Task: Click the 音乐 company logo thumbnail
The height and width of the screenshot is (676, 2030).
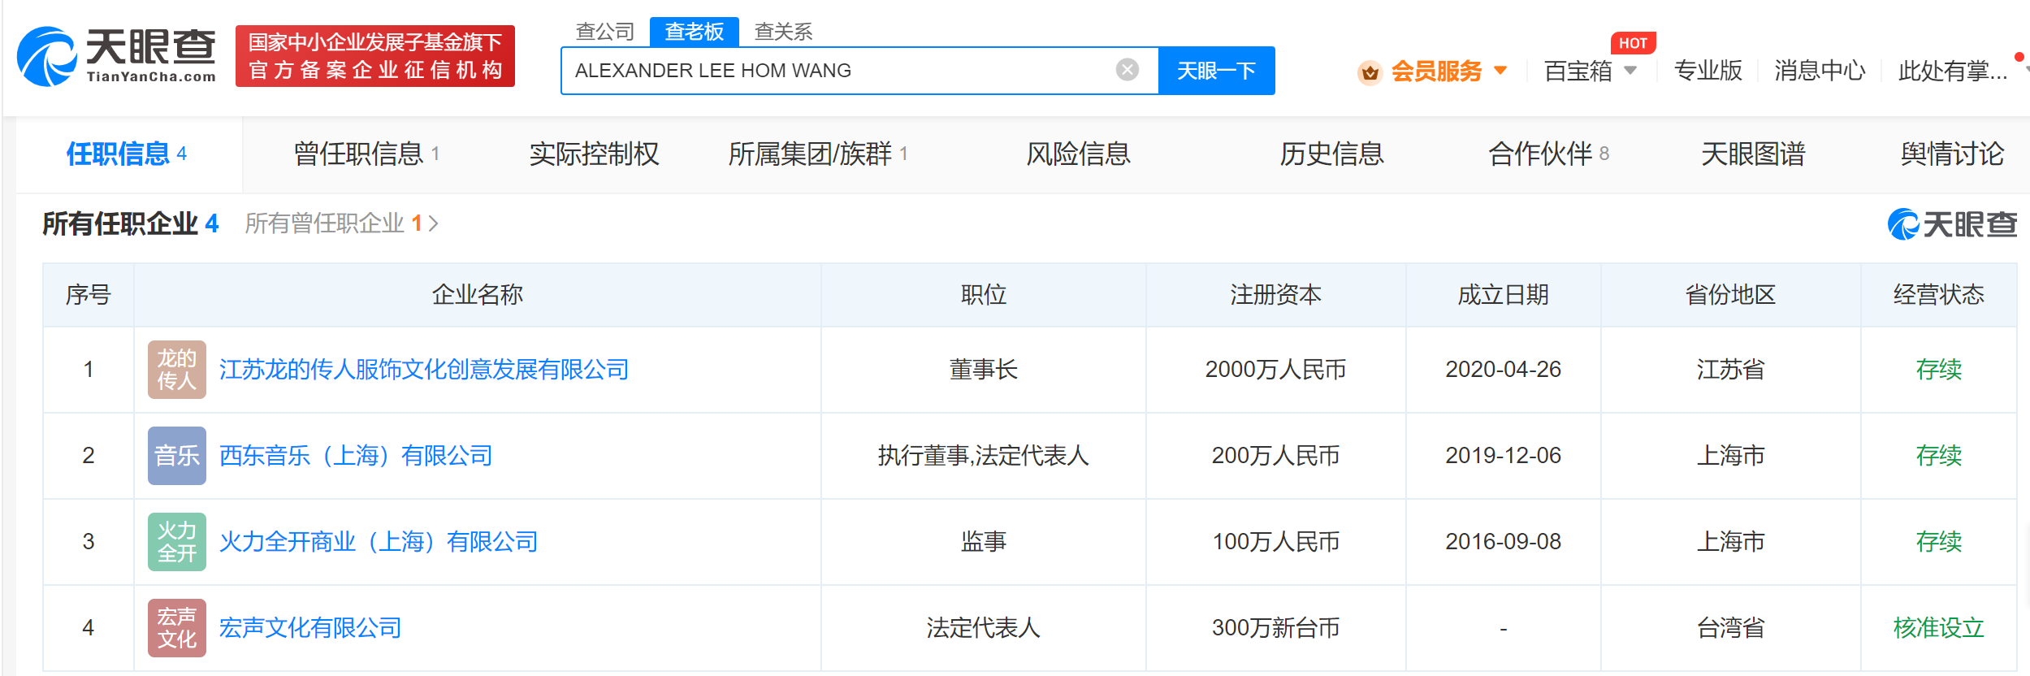Action: (x=176, y=456)
